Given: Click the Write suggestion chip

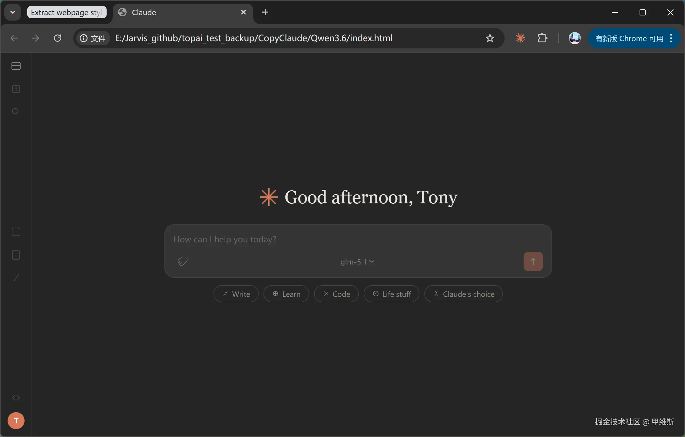Looking at the screenshot, I should [236, 294].
